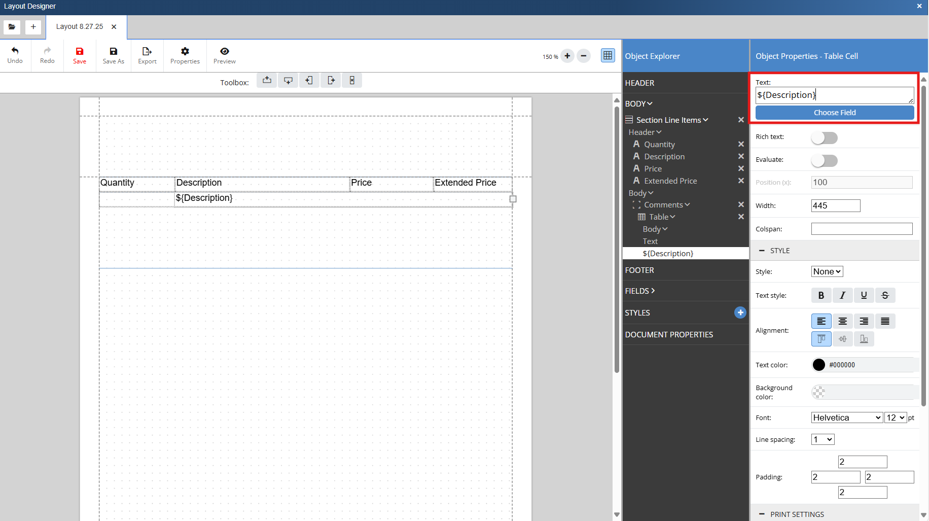Add a new style with plus icon
This screenshot has height=521, width=929.
[740, 312]
